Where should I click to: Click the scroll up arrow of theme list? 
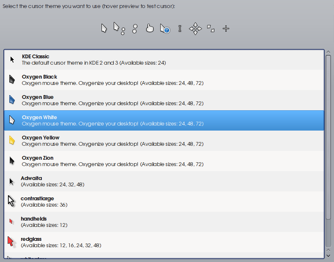click(328, 52)
